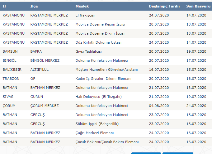
Task: Click Halı Dokuyucu (El Tezgahı) listing
Action: [x=98, y=97]
